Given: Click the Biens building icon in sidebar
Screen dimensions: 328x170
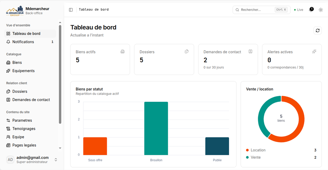Looking at the screenshot, I should coord(8,63).
